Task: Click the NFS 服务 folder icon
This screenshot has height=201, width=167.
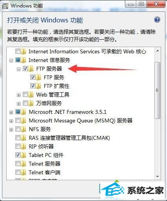Action: click(24, 129)
